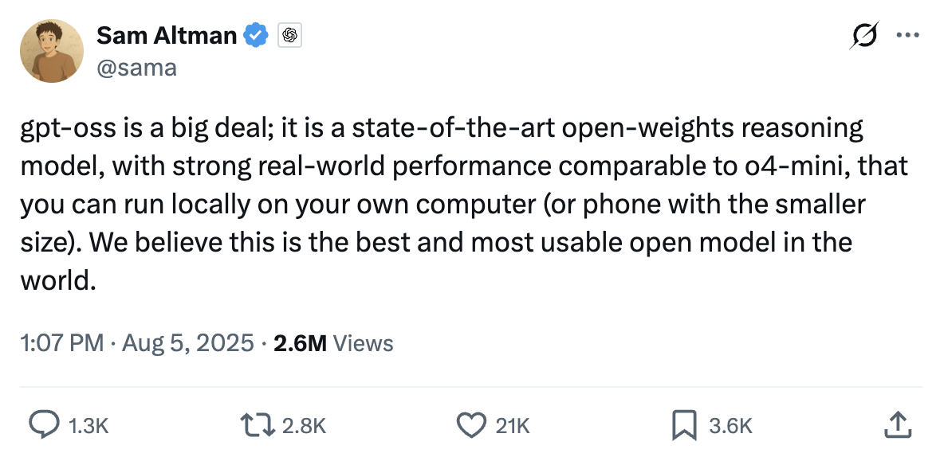Click the Sam Altman display name
This screenshot has width=944, height=457.
coord(166,35)
